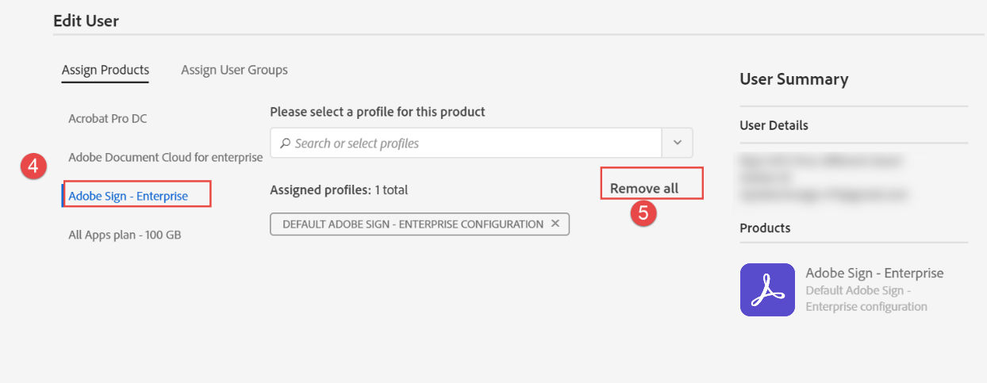Focus the Search or select profiles field
Viewport: 987px width, 383px height.
[x=466, y=143]
